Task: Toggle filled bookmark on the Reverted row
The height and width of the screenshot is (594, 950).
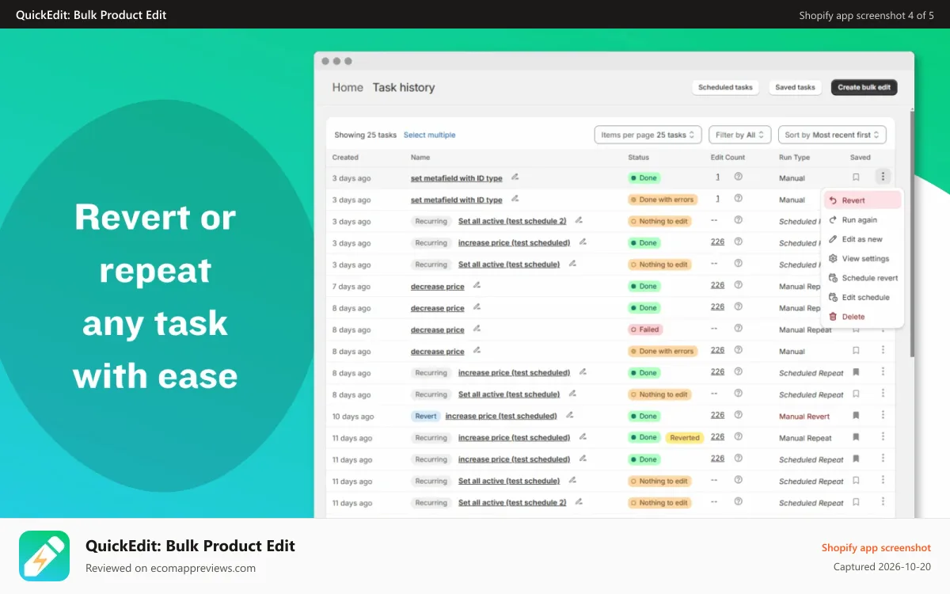Action: pos(856,437)
